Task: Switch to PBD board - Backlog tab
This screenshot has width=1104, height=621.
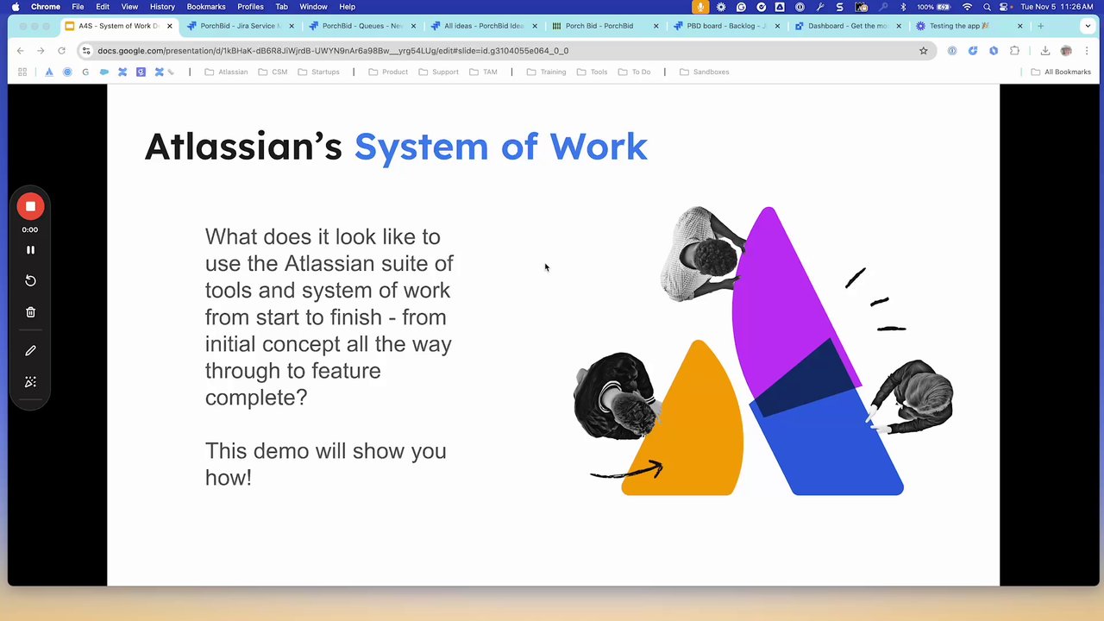Action: click(727, 26)
